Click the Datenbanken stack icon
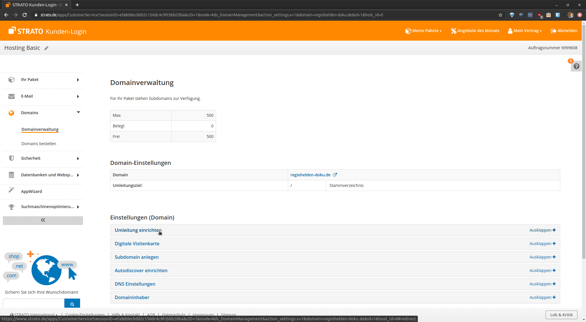The height and width of the screenshot is (322, 586). click(x=11, y=175)
